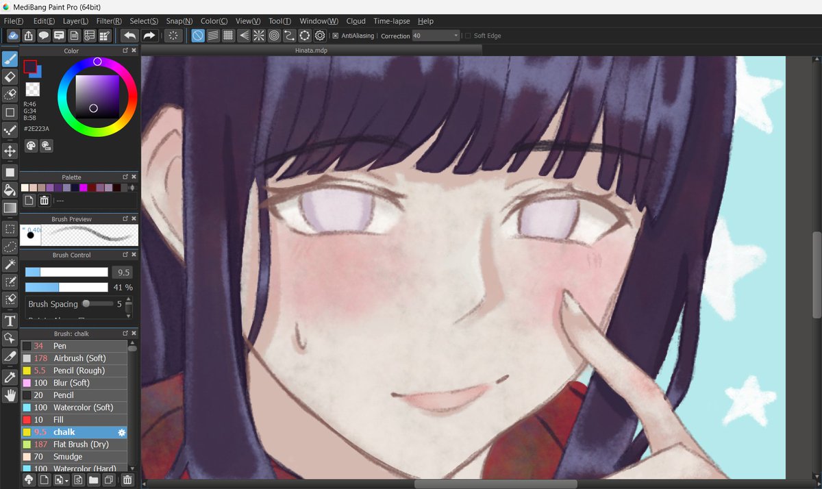This screenshot has height=489, width=822.
Task: Select the transparent color swatch
Action: (x=32, y=89)
